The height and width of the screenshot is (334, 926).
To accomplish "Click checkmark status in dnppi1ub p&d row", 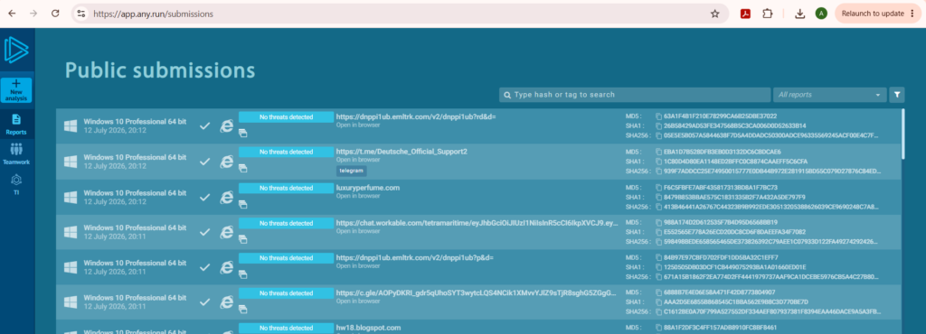I will tap(205, 267).
